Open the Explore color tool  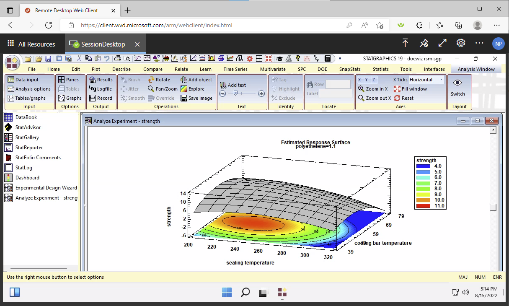pyautogui.click(x=184, y=89)
